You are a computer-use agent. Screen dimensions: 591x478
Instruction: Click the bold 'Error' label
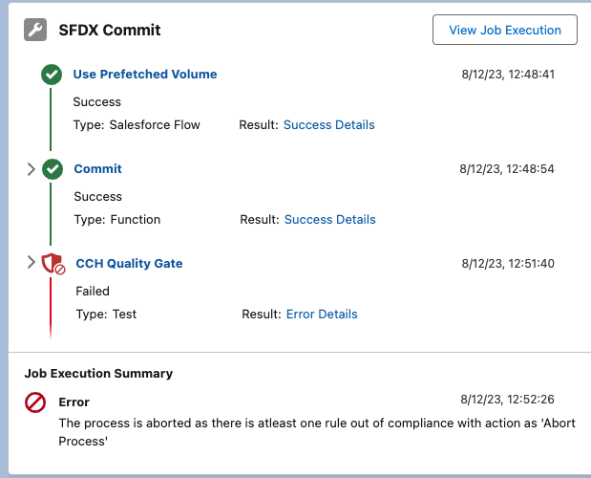pos(74,402)
